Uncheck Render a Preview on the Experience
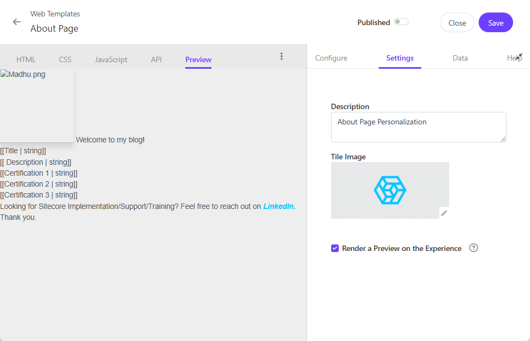Image resolution: width=530 pixels, height=341 pixels. (x=335, y=248)
